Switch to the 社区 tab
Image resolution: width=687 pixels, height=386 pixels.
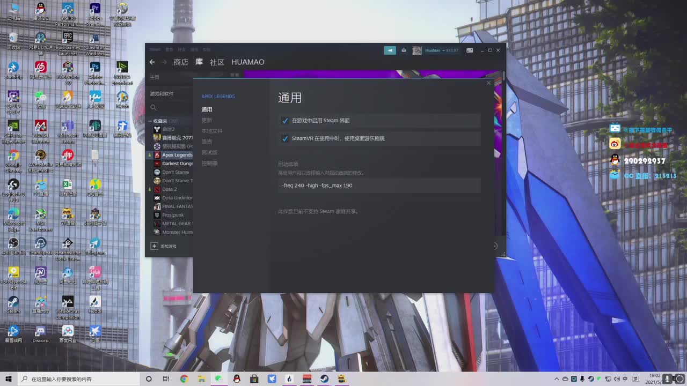pyautogui.click(x=216, y=62)
